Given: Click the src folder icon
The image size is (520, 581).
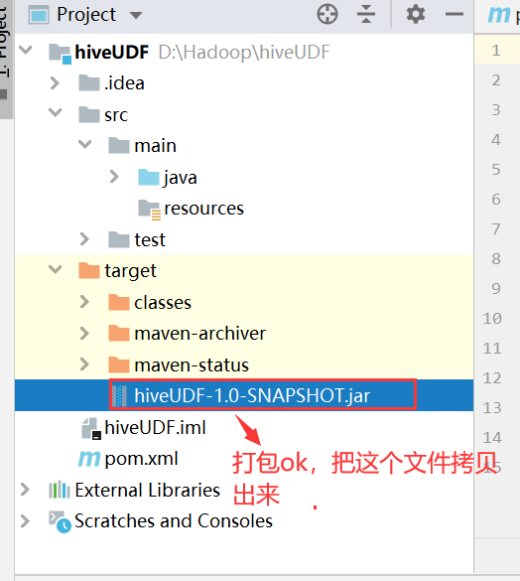Looking at the screenshot, I should 89,114.
